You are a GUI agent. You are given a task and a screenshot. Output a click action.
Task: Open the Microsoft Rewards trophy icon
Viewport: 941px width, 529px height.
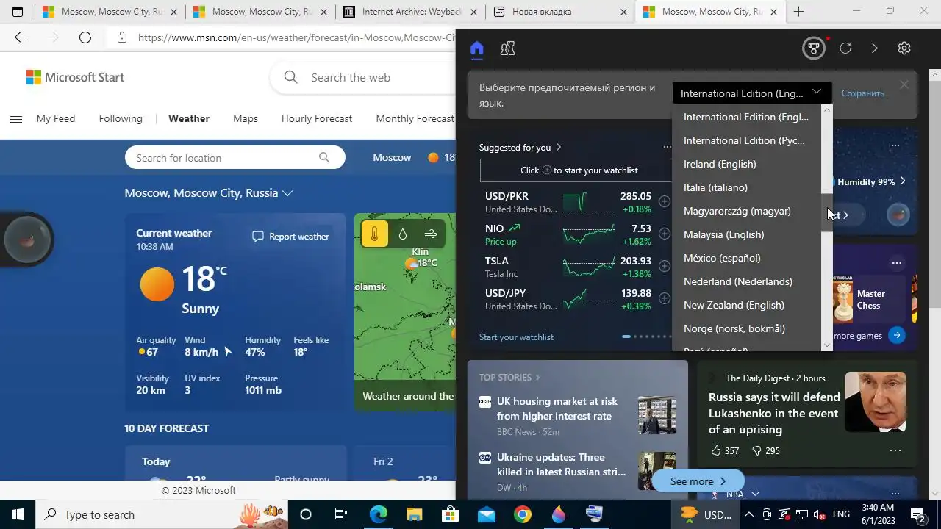coord(813,48)
